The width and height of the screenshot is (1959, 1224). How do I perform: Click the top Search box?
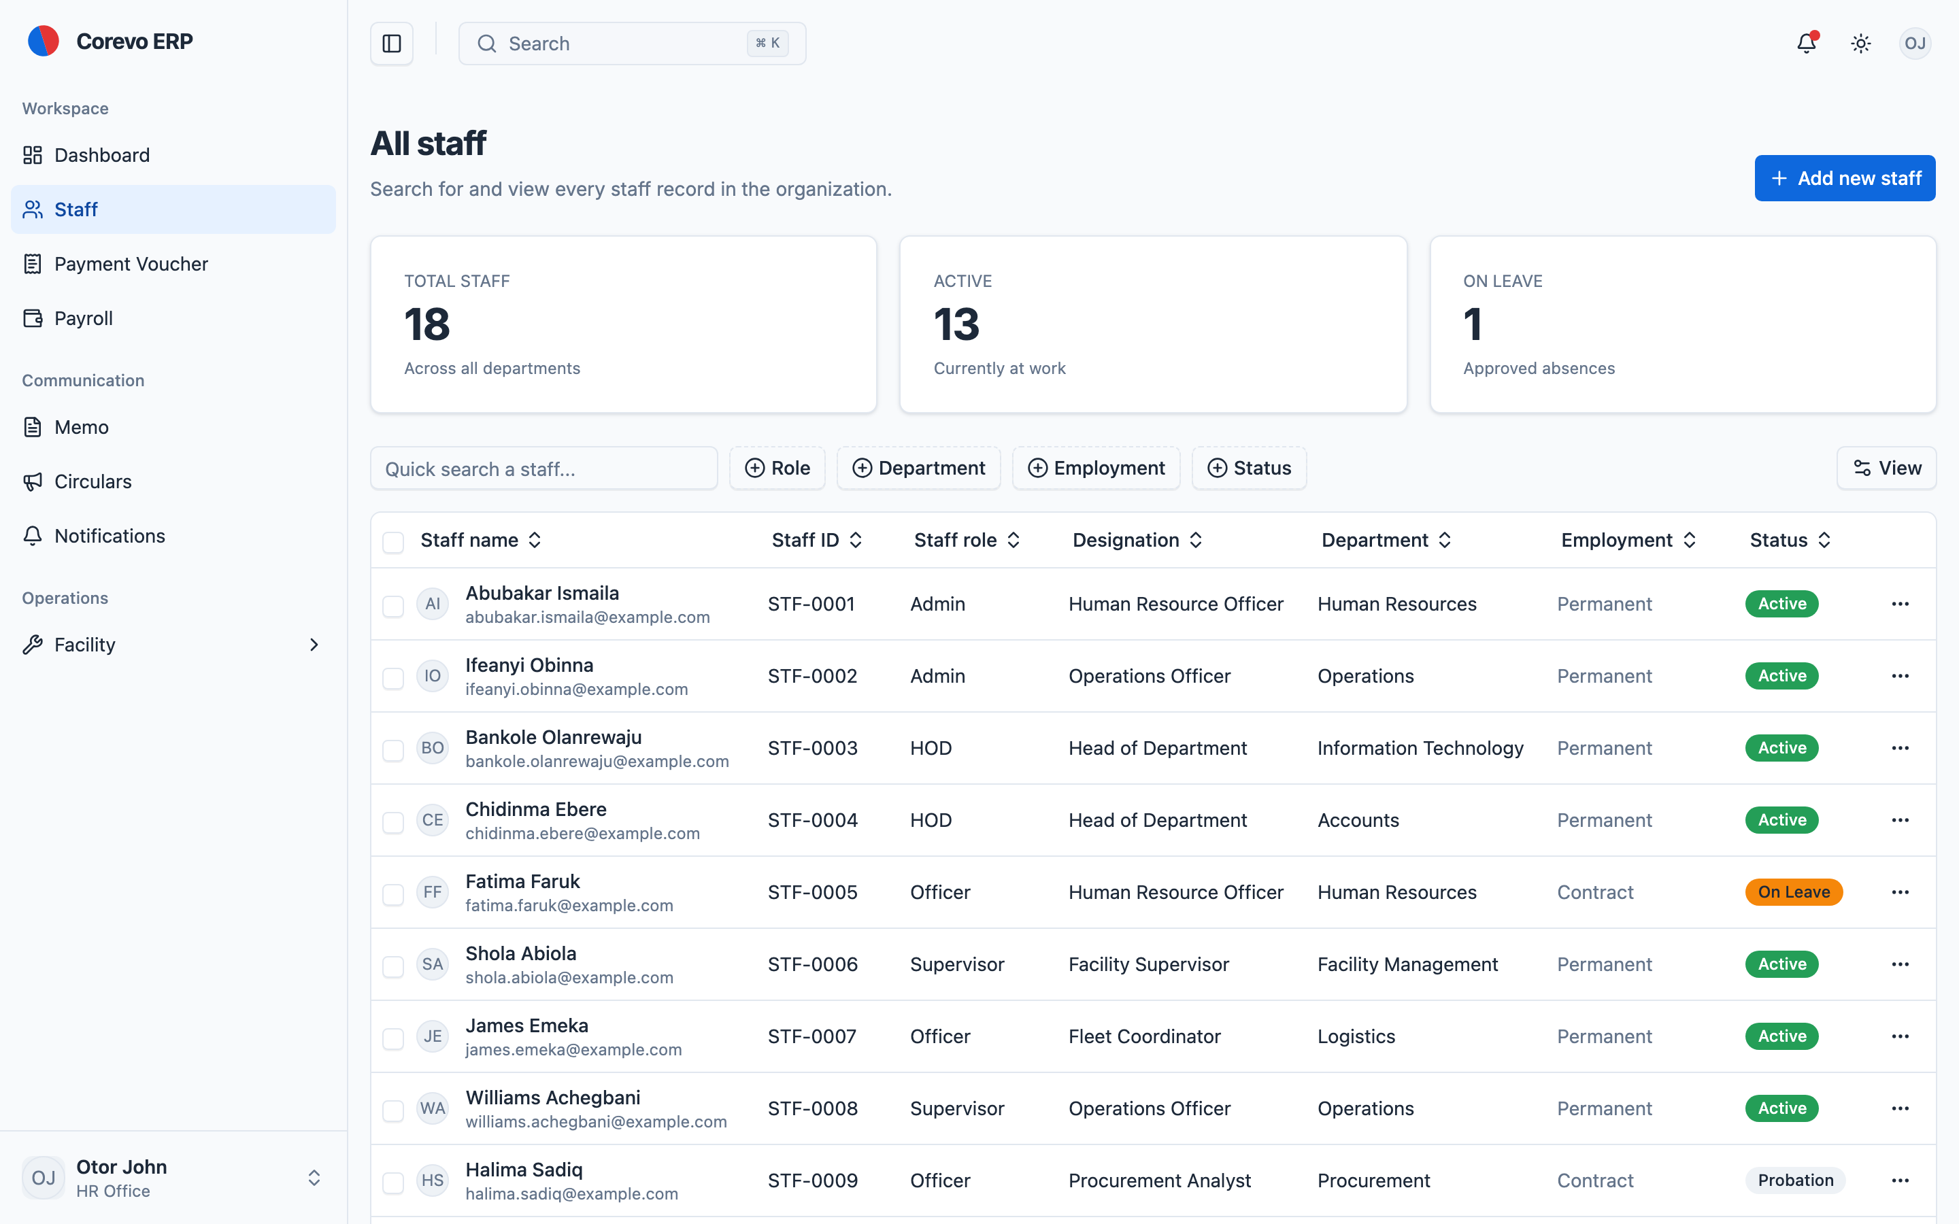click(632, 44)
